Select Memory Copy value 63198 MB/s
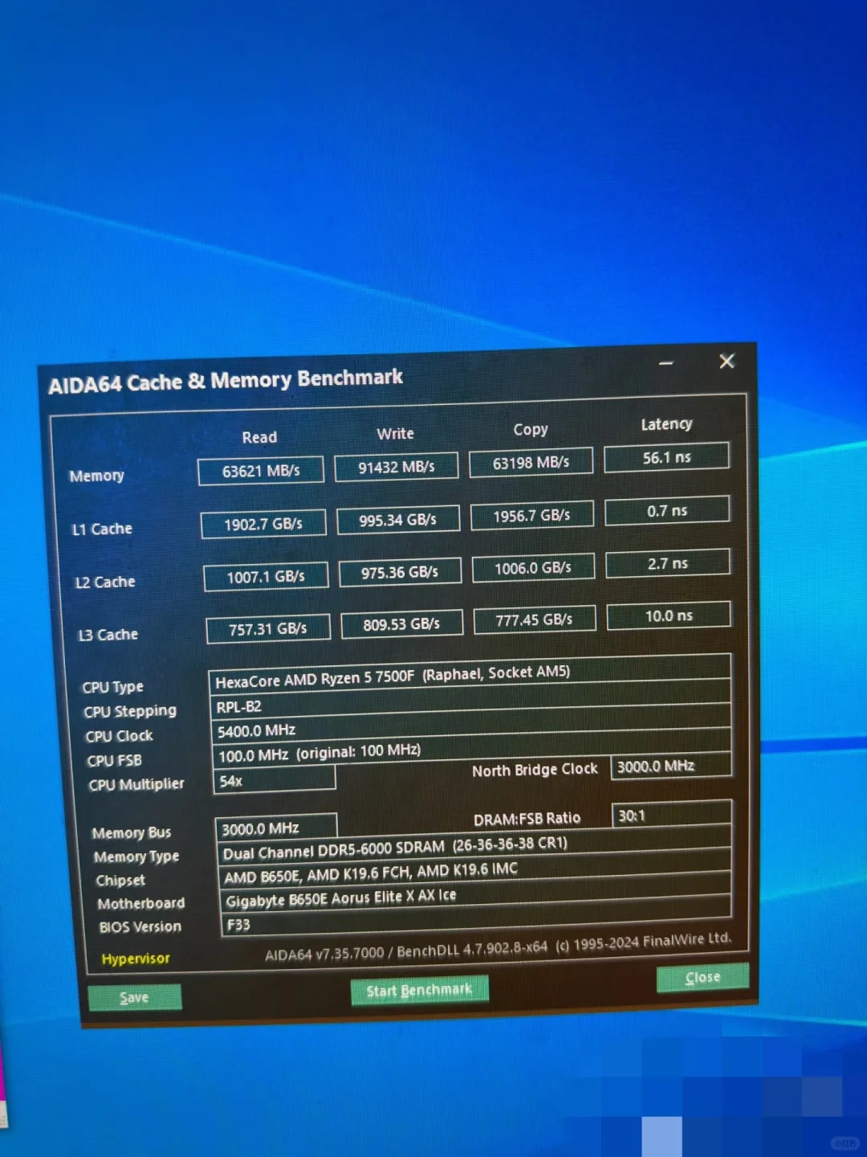The width and height of the screenshot is (867, 1157). point(531,463)
